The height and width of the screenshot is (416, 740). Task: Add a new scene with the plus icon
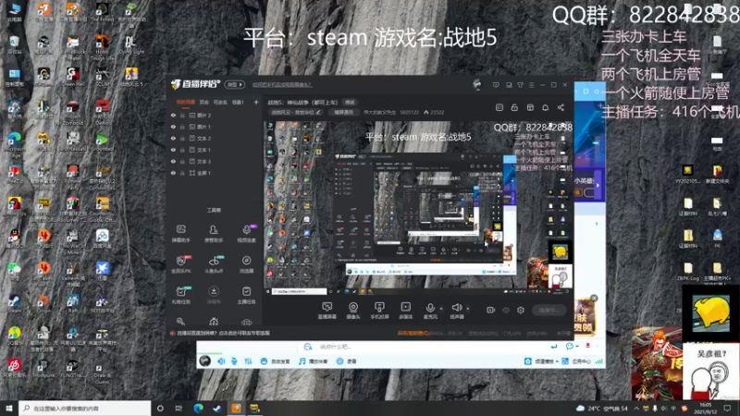(256, 102)
